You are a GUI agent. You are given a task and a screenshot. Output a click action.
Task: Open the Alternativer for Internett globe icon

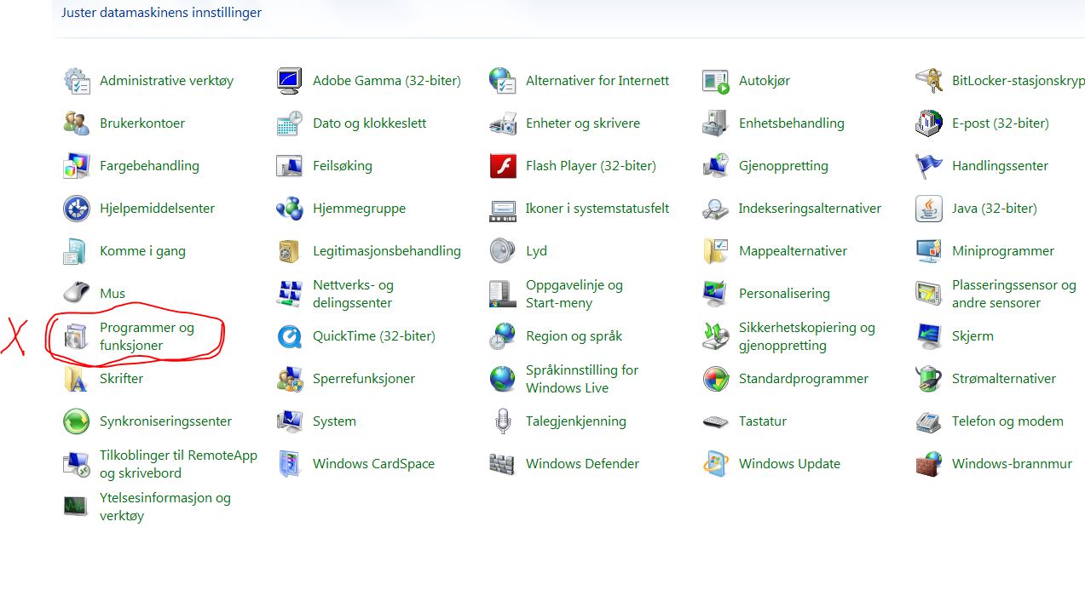pos(503,81)
